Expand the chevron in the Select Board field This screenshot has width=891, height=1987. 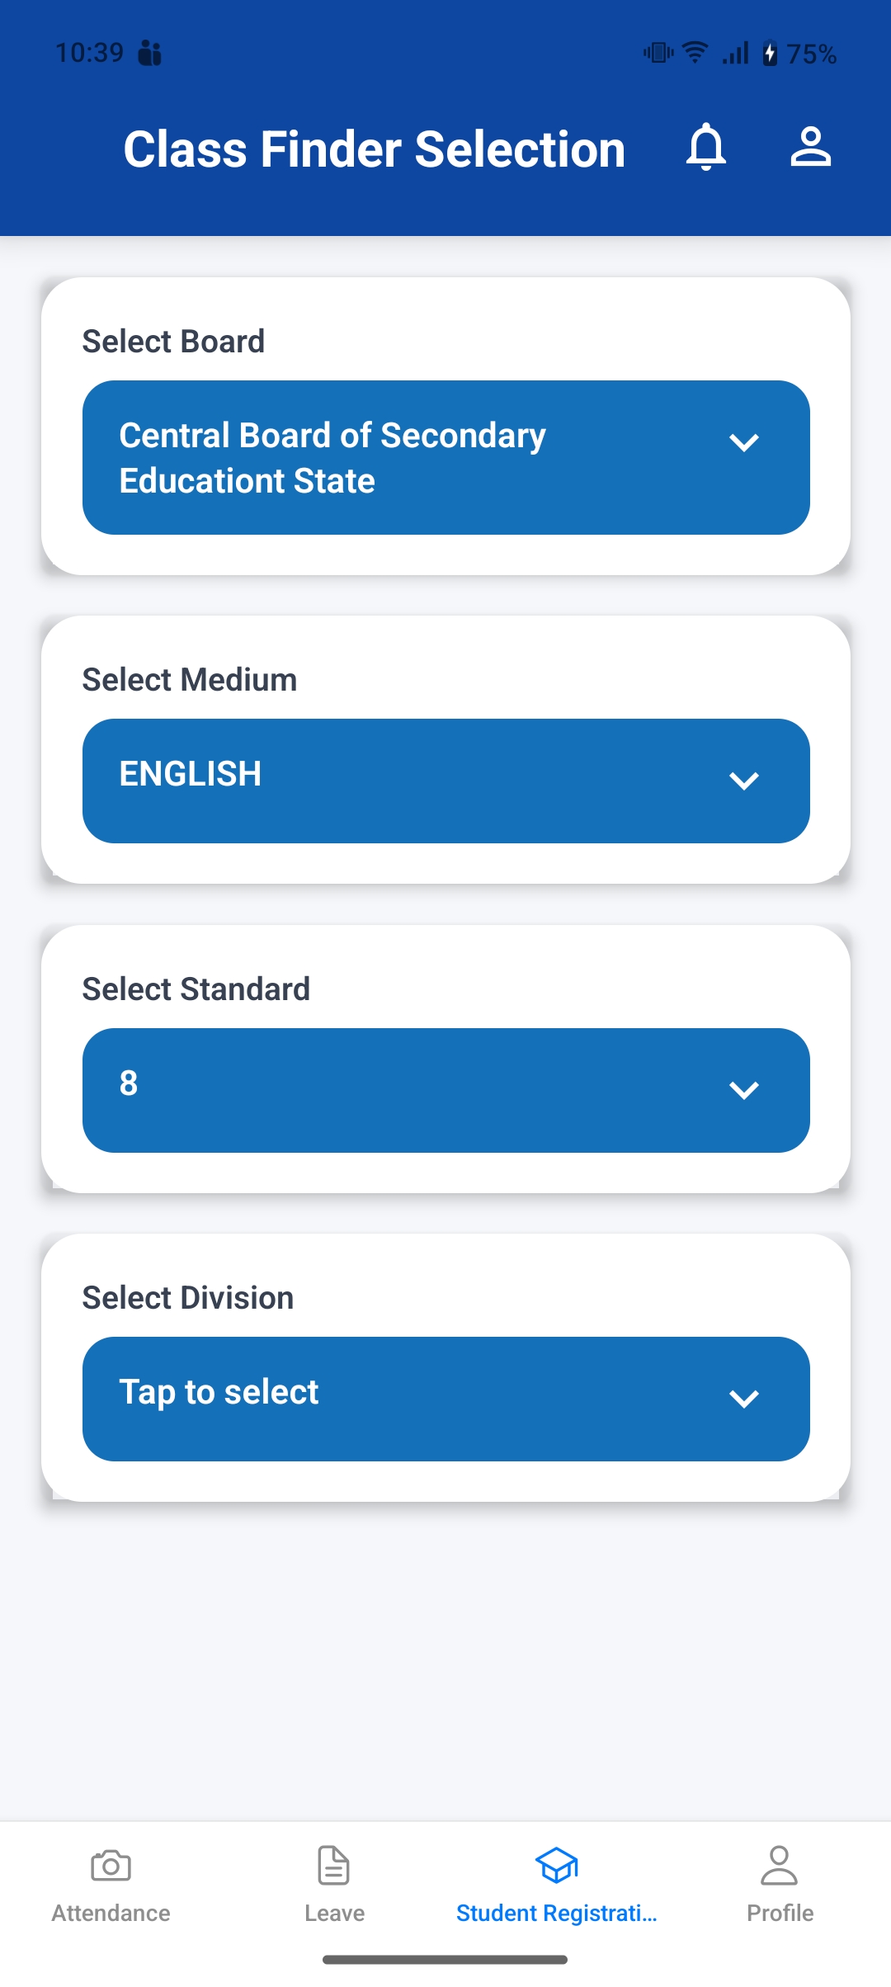[744, 443]
